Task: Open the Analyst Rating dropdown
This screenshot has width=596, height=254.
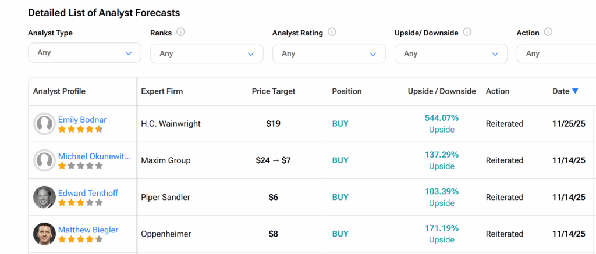Action: (x=329, y=53)
